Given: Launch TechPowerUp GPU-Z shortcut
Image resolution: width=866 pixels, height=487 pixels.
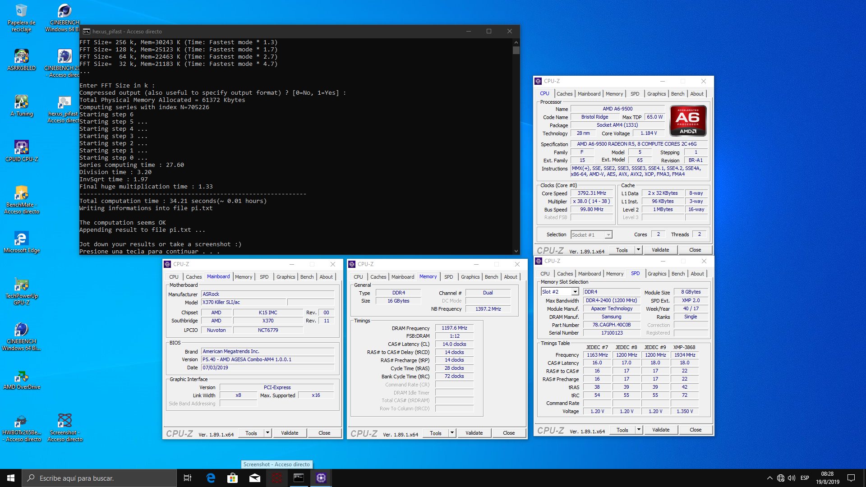Looking at the screenshot, I should pos(21,291).
